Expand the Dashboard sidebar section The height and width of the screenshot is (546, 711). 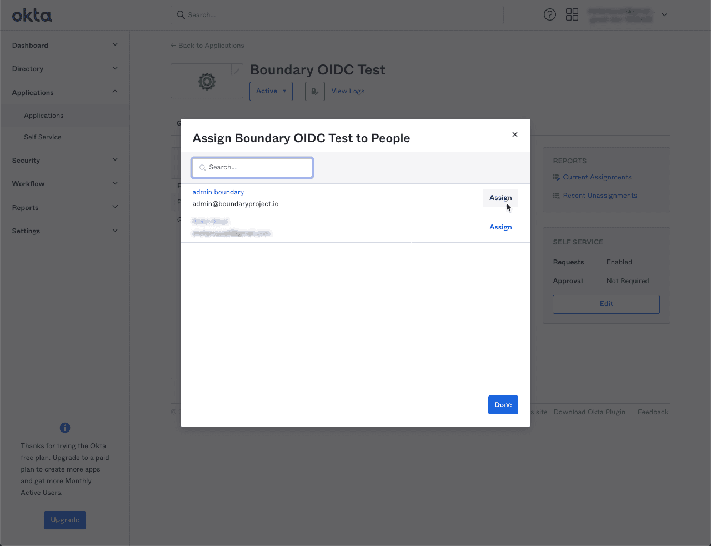115,44
